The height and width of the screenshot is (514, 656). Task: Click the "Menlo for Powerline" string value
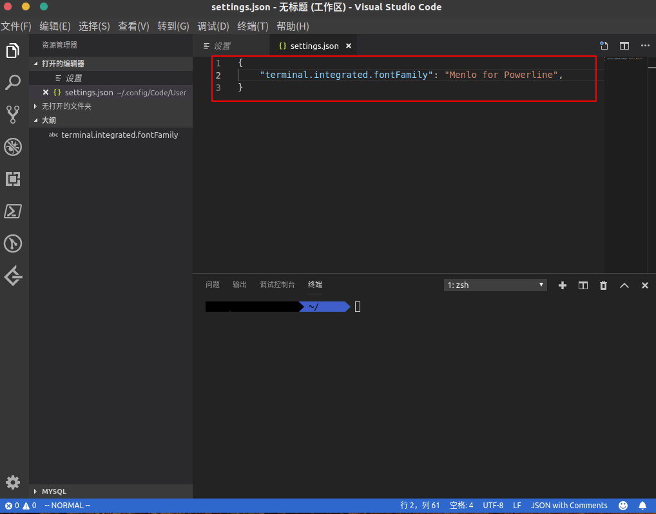pyautogui.click(x=501, y=75)
